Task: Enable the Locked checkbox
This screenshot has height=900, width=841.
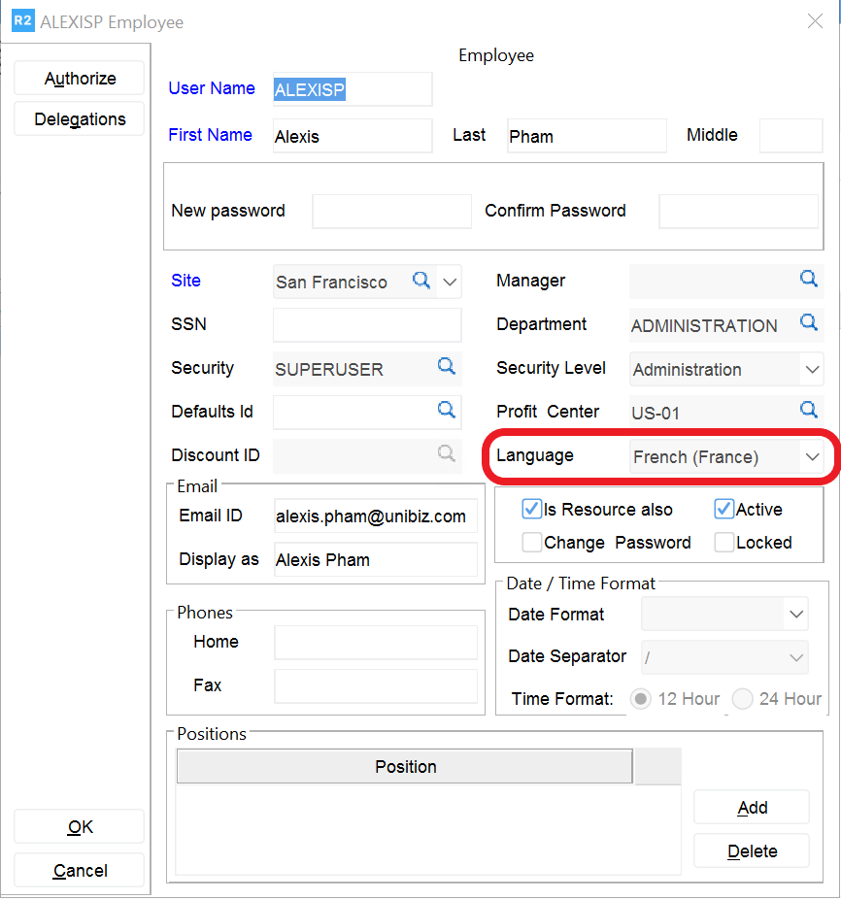Action: pyautogui.click(x=723, y=543)
